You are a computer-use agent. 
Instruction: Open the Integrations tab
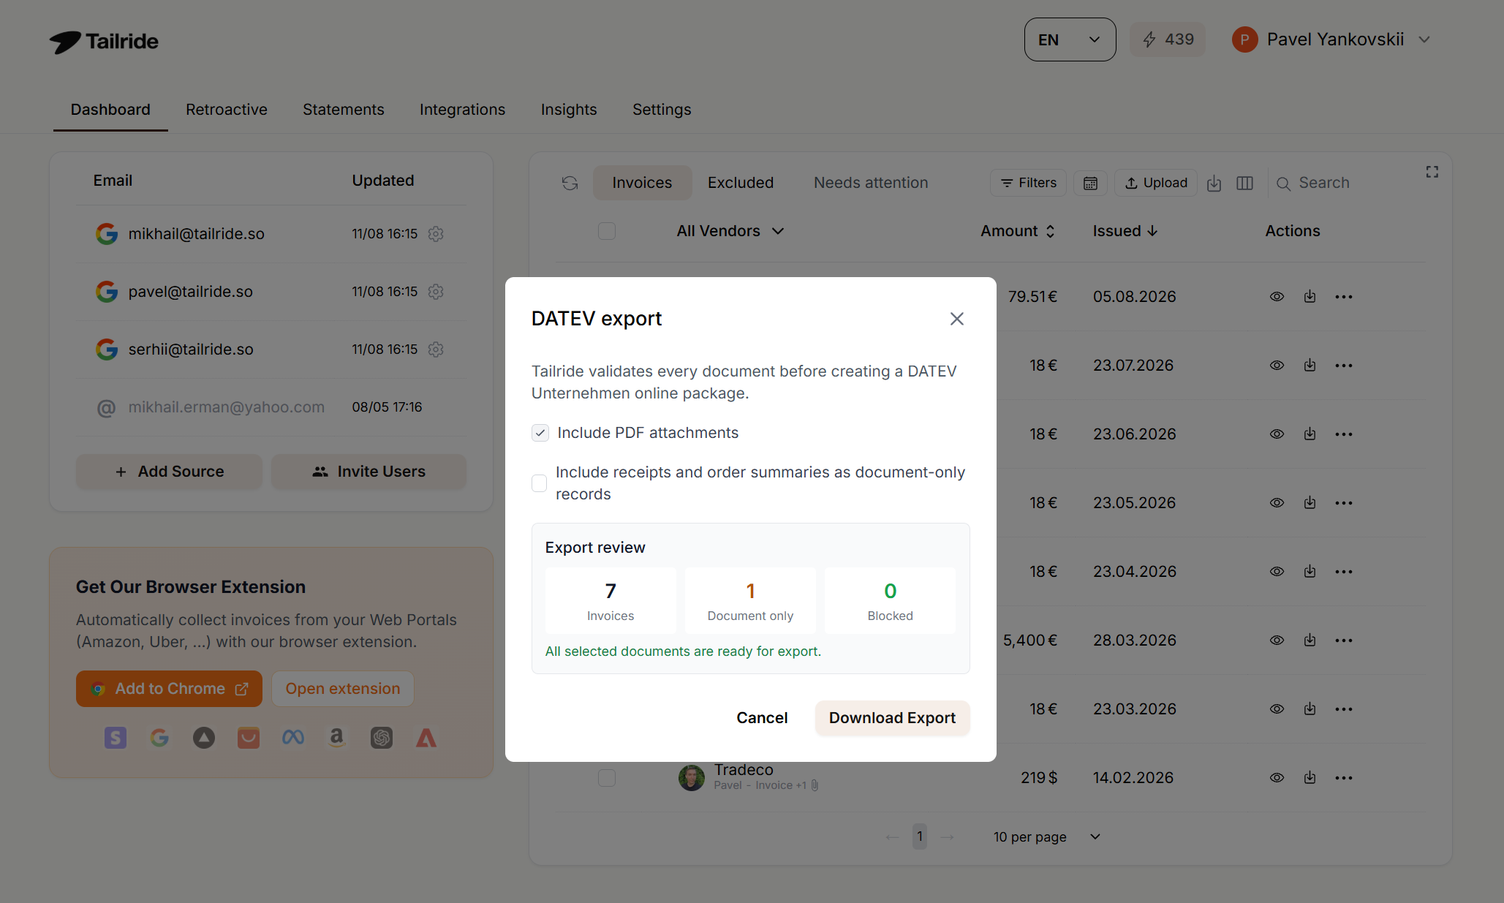point(462,110)
